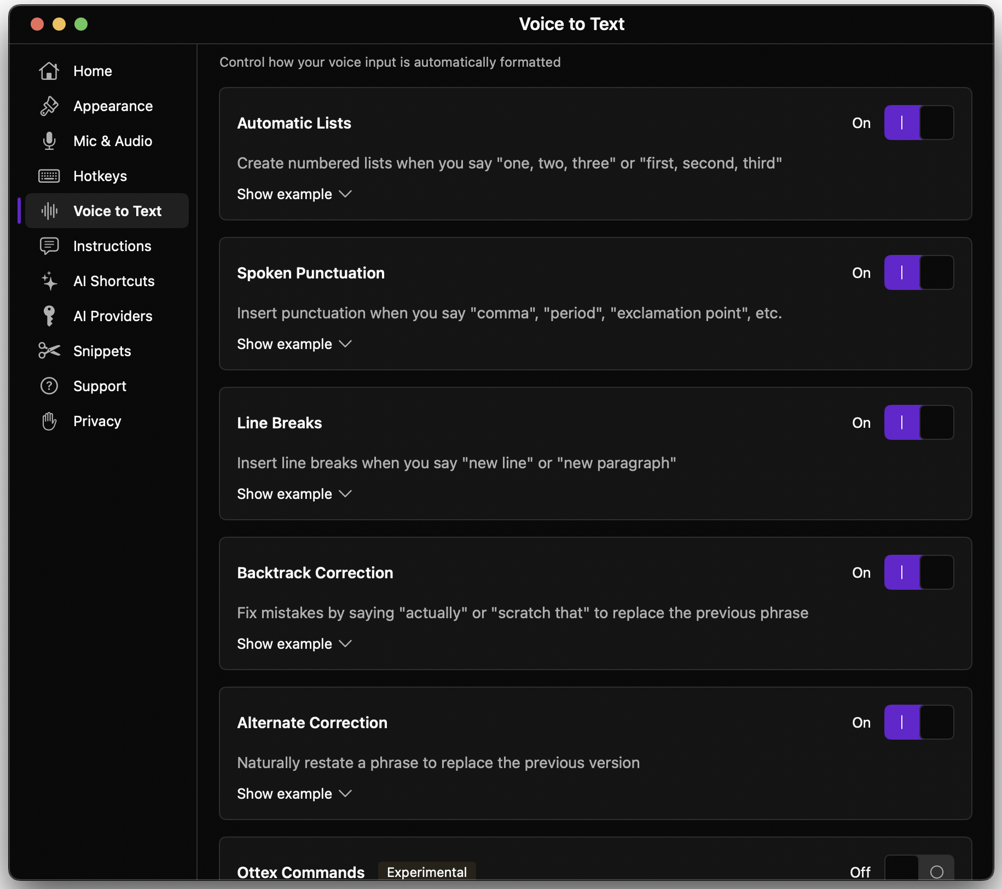The image size is (1002, 889).
Task: Turn off Spoken Punctuation
Action: [918, 272]
